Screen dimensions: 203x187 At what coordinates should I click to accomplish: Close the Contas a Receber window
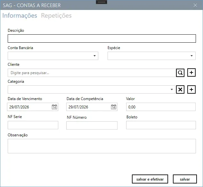pyautogui.click(x=195, y=5)
